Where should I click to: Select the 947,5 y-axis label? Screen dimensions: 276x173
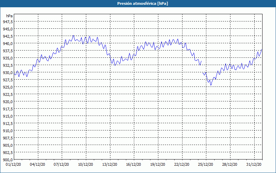[8, 21]
